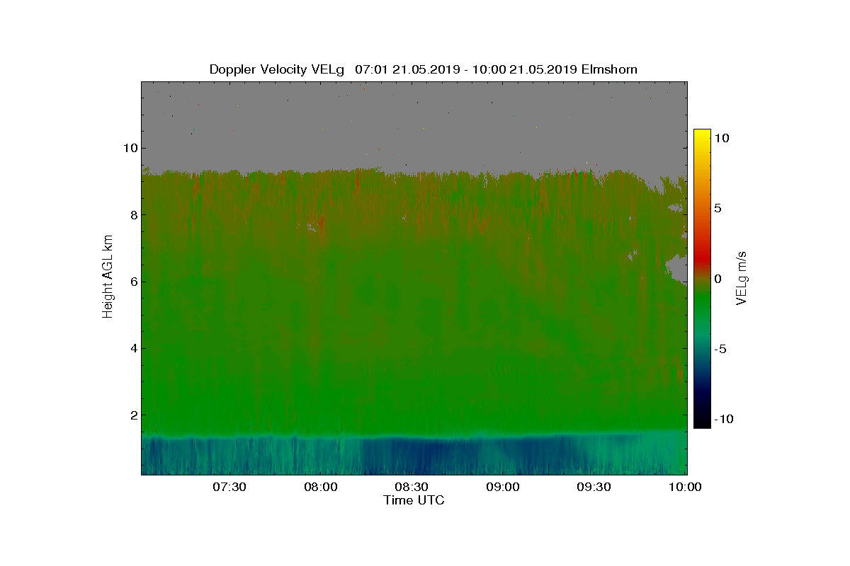The height and width of the screenshot is (566, 850).
Task: Click the 07:30 time tick label
Action: pos(229,487)
